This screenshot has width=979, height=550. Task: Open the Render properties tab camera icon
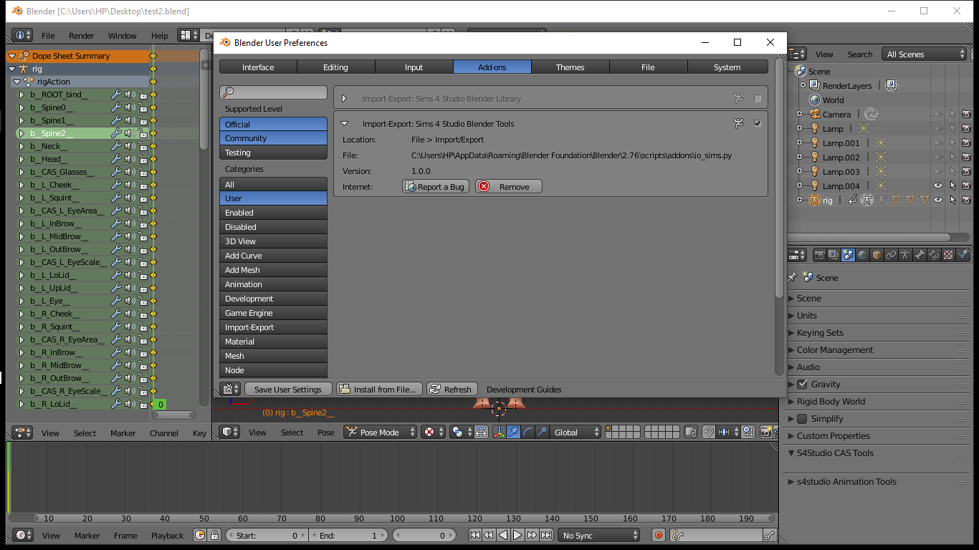pyautogui.click(x=819, y=255)
